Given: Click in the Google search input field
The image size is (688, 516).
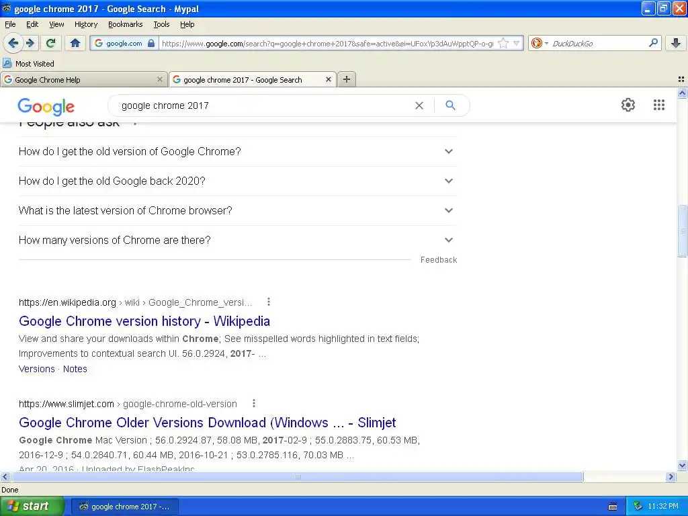Looking at the screenshot, I should pos(263,105).
